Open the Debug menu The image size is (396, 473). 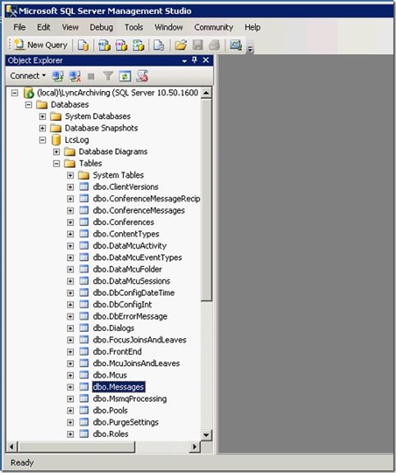(102, 27)
